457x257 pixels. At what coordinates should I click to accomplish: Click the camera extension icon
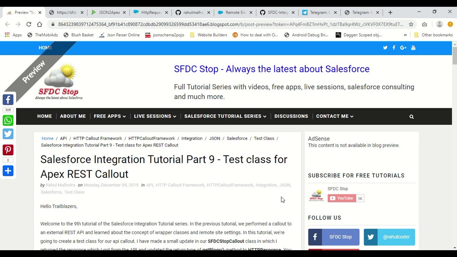click(425, 24)
